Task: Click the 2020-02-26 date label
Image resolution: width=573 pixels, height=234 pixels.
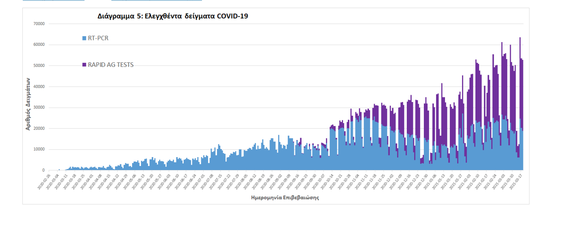Action: (x=44, y=182)
